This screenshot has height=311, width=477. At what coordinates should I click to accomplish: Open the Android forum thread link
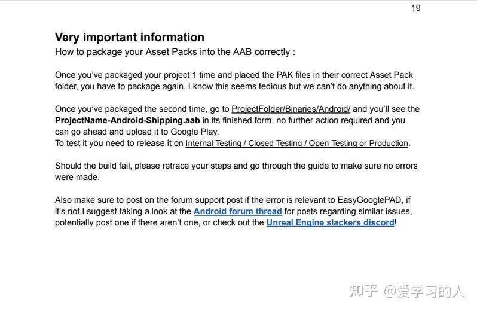tap(237, 211)
